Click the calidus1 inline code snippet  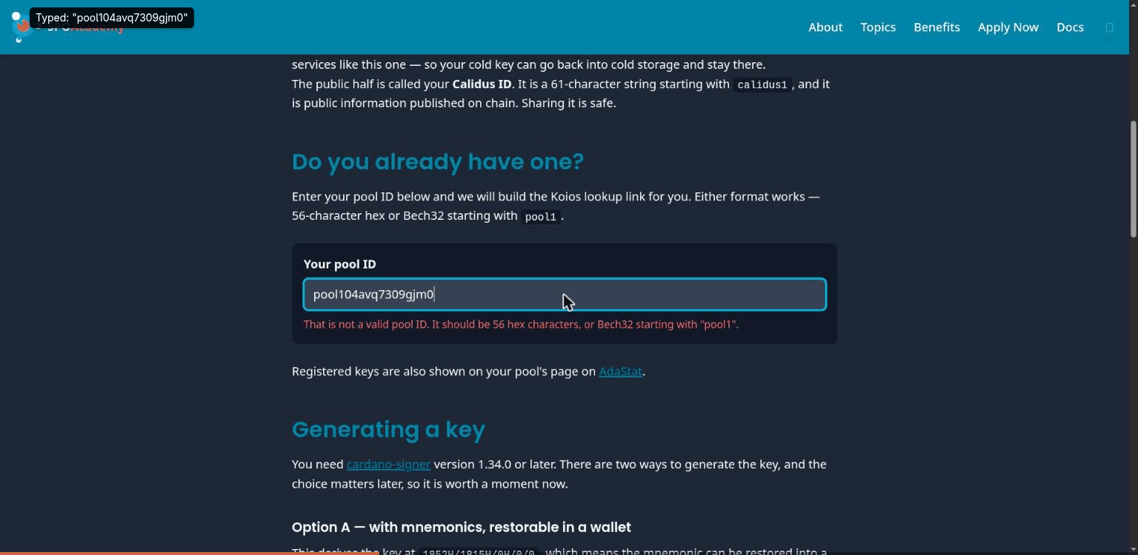point(762,84)
